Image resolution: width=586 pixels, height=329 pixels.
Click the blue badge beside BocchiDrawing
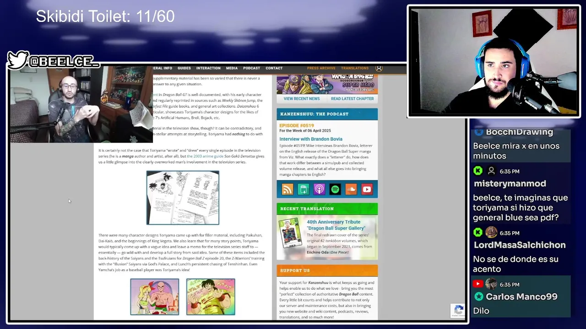coord(479,132)
